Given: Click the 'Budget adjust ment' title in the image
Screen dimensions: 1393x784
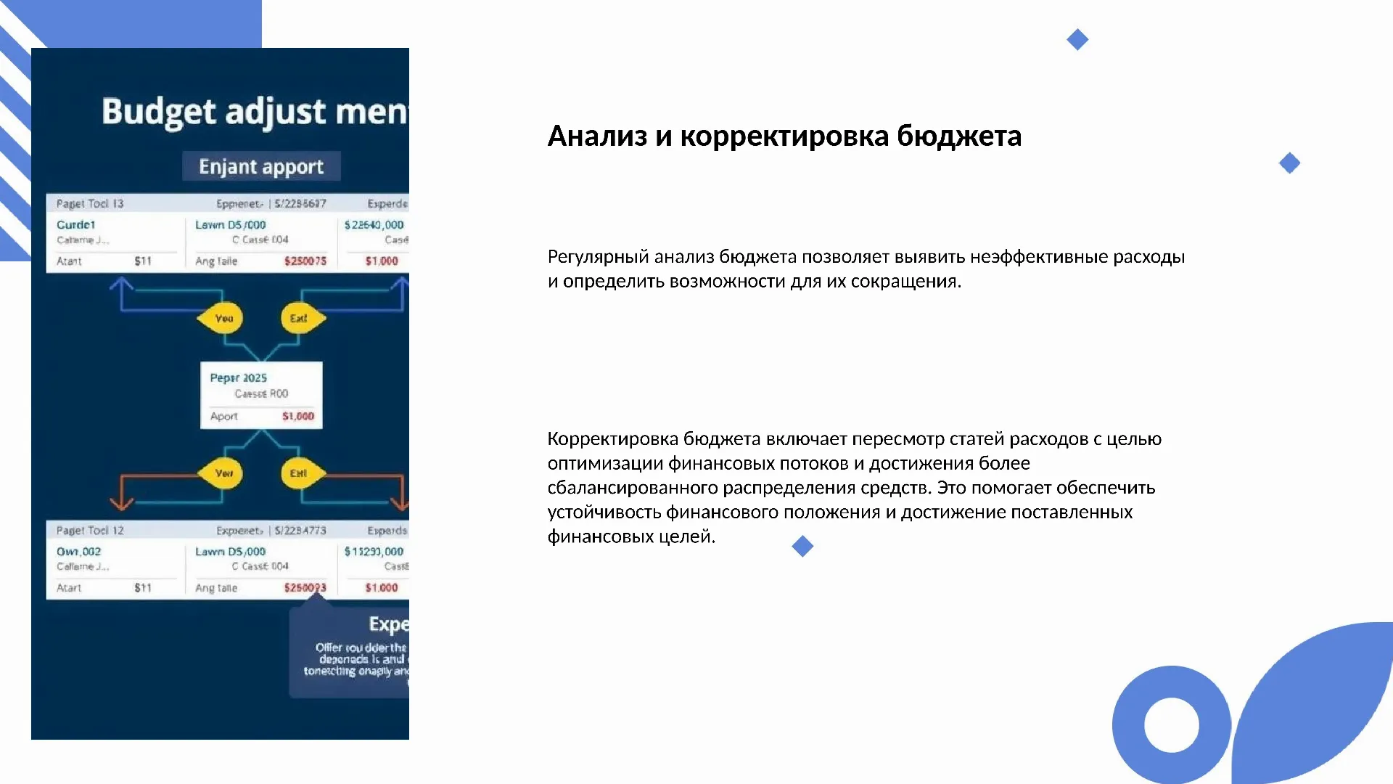Looking at the screenshot, I should click(255, 113).
